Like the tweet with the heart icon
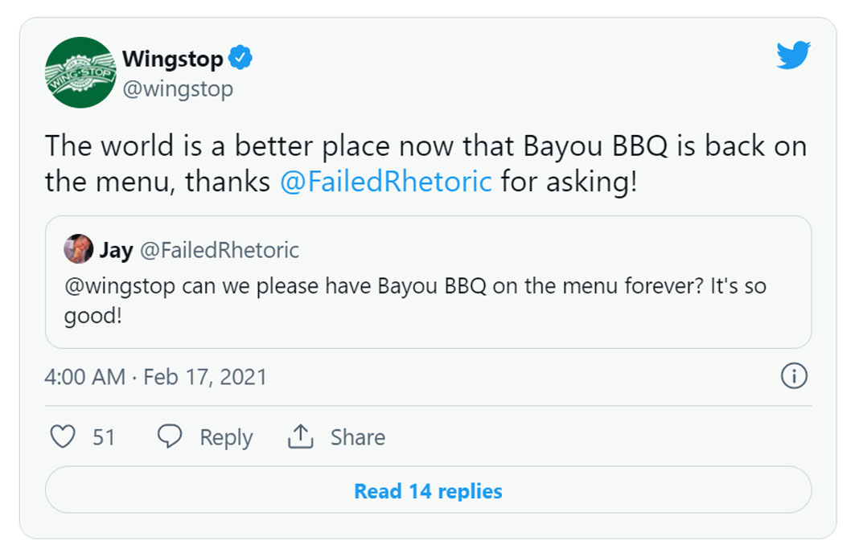859x557 pixels. click(x=63, y=436)
